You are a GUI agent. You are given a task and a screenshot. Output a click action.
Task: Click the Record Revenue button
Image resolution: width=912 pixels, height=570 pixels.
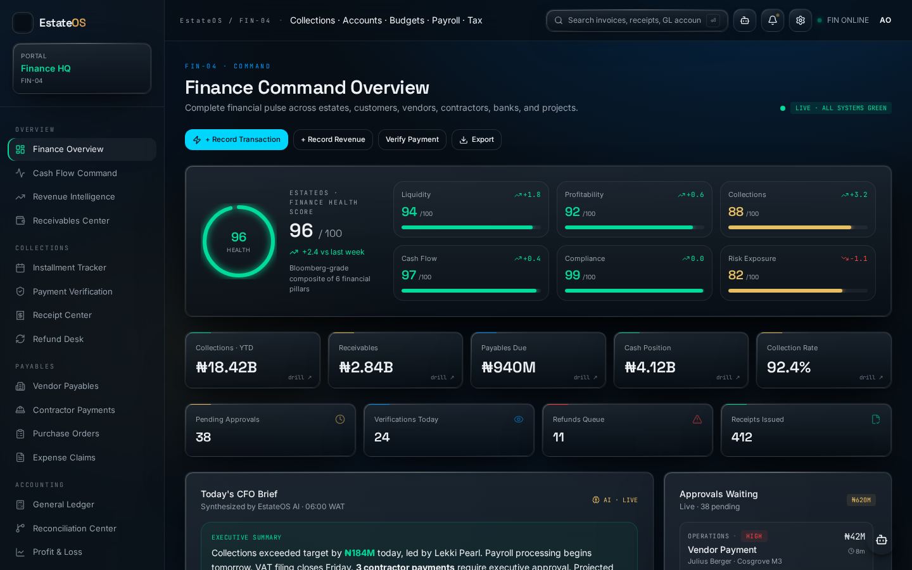point(333,139)
